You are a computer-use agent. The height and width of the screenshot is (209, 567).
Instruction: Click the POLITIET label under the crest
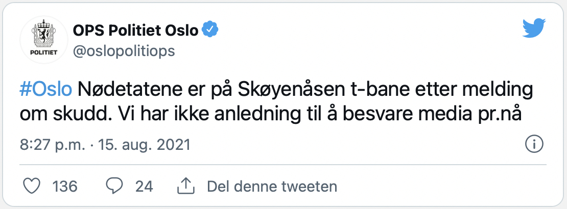[43, 53]
